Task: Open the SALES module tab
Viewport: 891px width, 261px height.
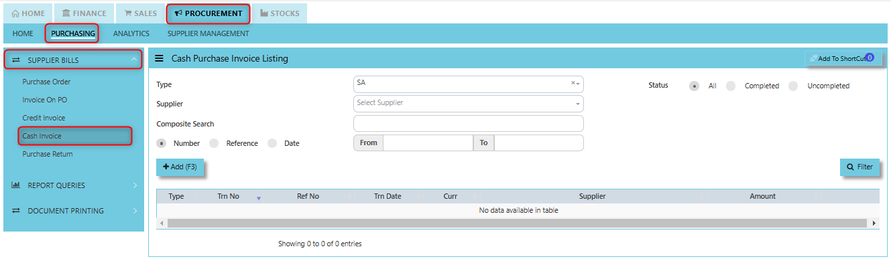Action: point(140,13)
